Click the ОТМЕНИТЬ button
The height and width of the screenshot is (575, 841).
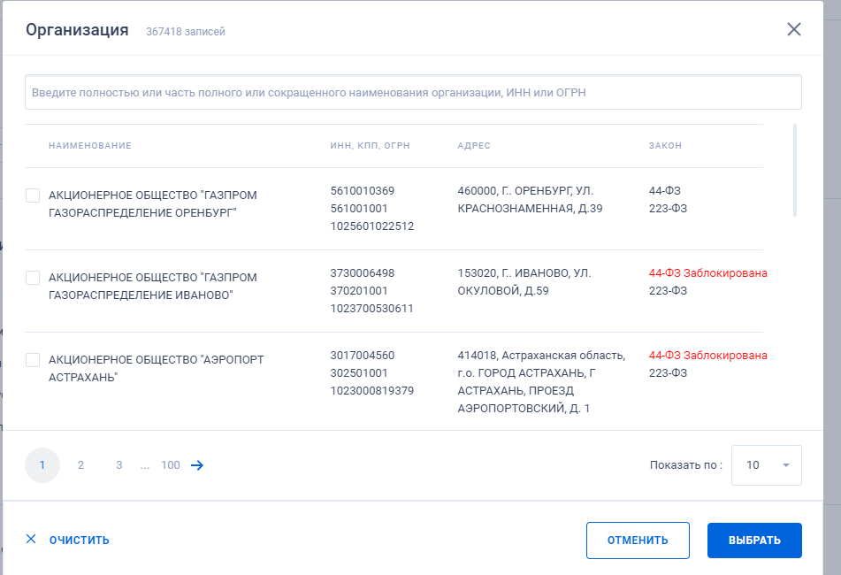click(638, 540)
